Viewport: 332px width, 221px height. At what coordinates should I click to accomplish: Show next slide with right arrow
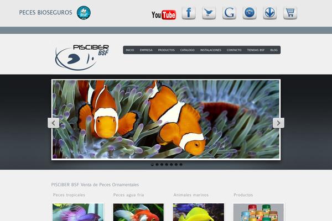click(x=278, y=123)
